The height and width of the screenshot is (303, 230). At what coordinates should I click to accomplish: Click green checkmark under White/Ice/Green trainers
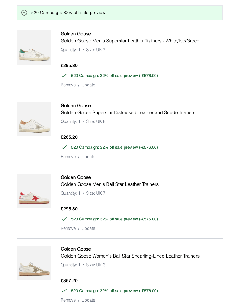(x=64, y=76)
